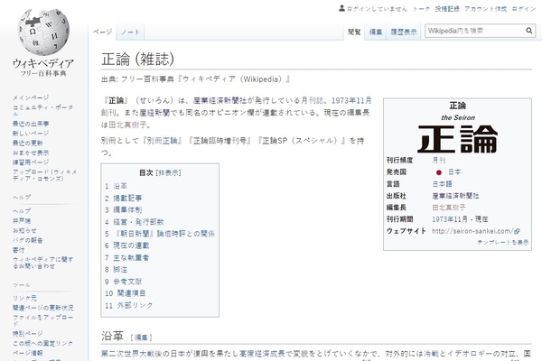Open バグの報告 sidebar link
The width and height of the screenshot is (542, 361).
(28, 240)
